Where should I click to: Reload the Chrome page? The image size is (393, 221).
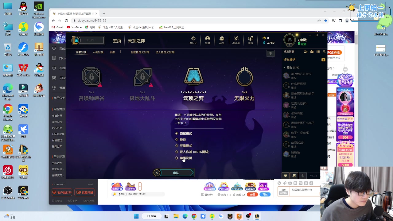coord(66,21)
